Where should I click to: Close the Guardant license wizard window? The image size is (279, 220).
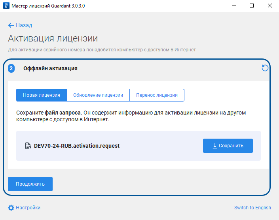pyautogui.click(x=270, y=6)
